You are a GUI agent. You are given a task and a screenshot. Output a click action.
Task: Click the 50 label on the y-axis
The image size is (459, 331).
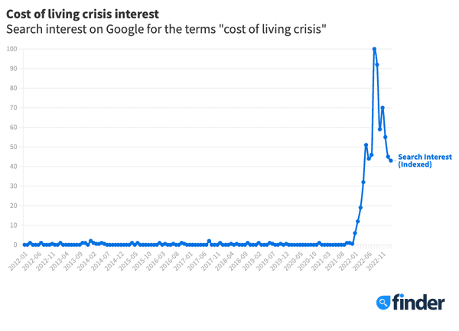(14, 147)
